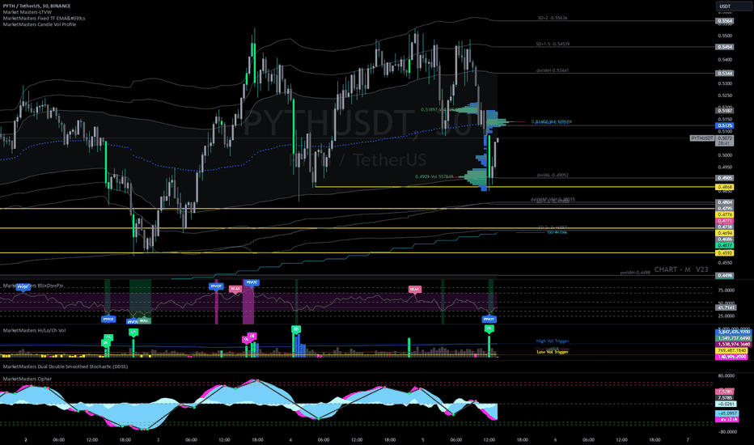This screenshot has height=445, width=754.
Task: Select the dmVAH-0.53441 line label
Action: click(x=553, y=70)
